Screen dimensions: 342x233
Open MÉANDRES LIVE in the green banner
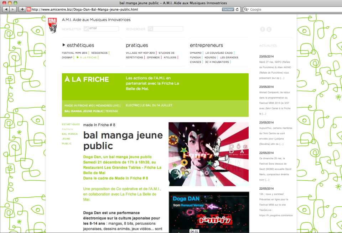click(107, 106)
